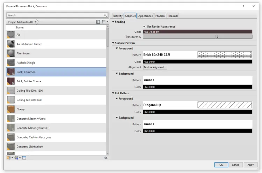Click the search magnifier icon

pyautogui.click(x=105, y=15)
